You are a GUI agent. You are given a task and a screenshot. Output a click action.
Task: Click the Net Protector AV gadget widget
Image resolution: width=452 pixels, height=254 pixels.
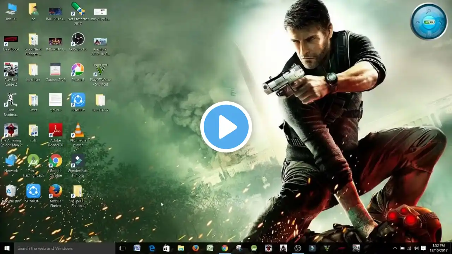point(429,22)
